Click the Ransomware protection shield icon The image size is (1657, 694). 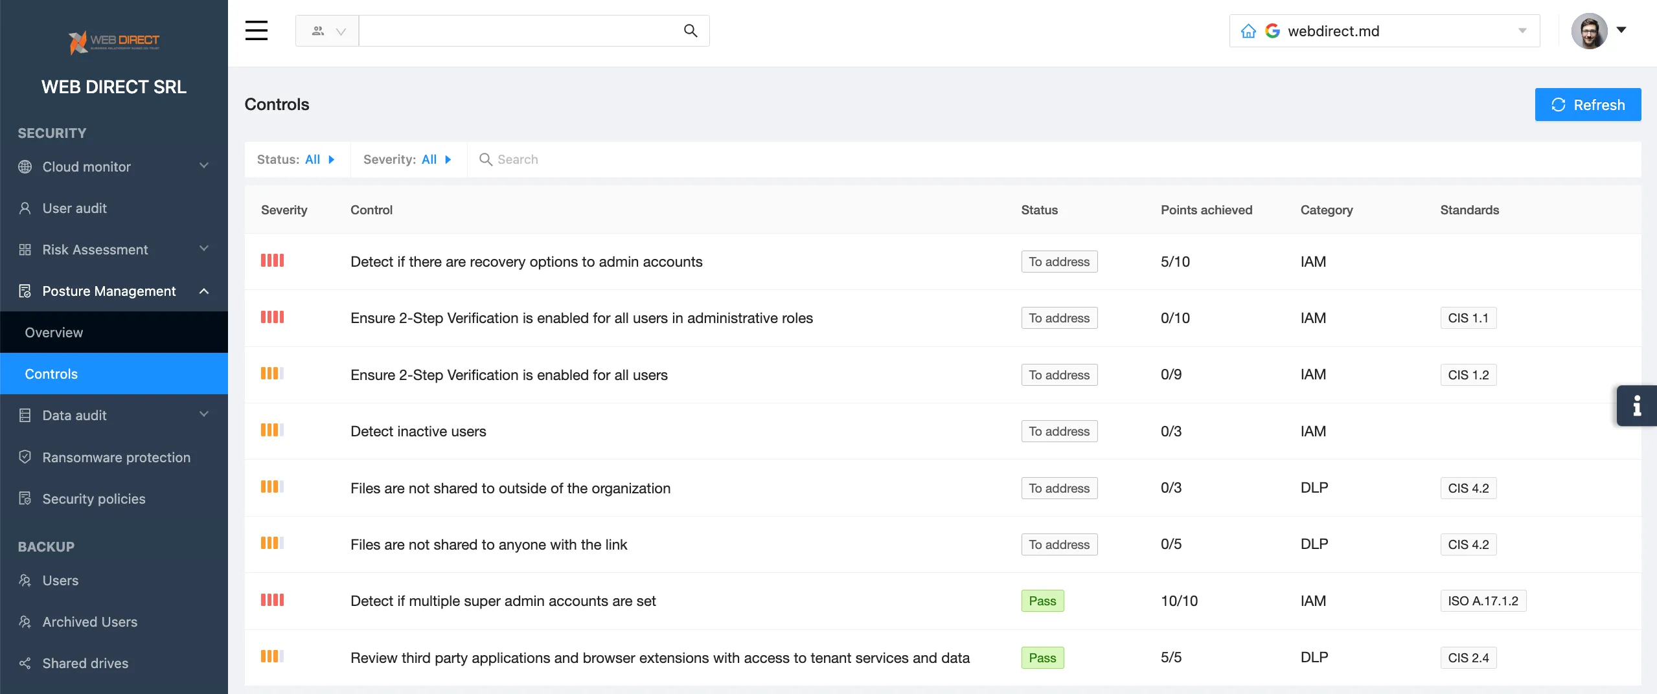25,457
